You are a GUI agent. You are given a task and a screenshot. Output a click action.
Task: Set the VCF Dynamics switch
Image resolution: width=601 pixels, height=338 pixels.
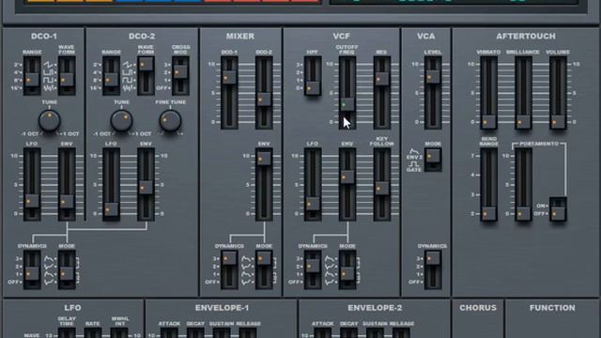point(313,269)
